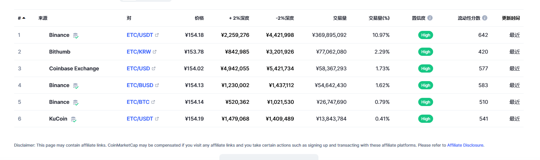The height and width of the screenshot is (160, 540).
Task: Open the Binance ETC/USDT pair link
Action: [140, 35]
